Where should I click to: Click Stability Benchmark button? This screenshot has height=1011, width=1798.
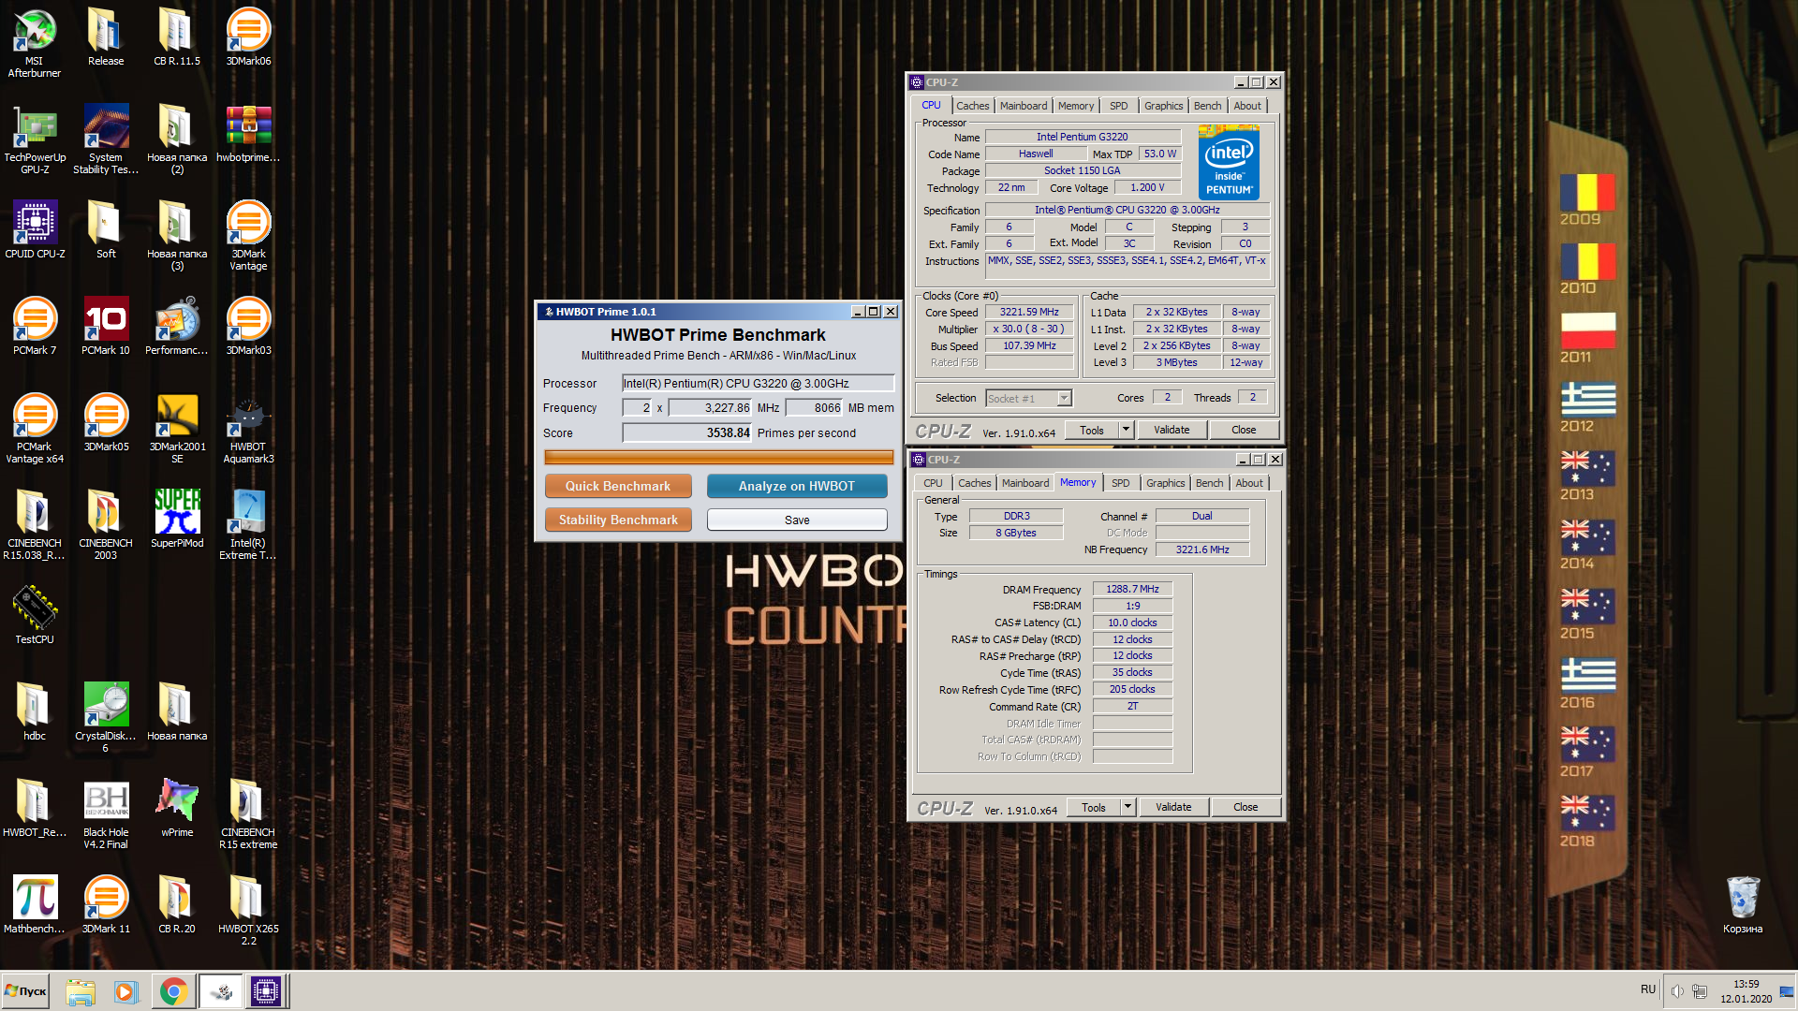[x=618, y=520]
